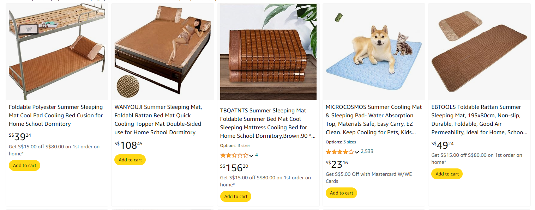
Task: Open the Foldable Polyester Summer Sleeping Mat title
Action: [56, 116]
